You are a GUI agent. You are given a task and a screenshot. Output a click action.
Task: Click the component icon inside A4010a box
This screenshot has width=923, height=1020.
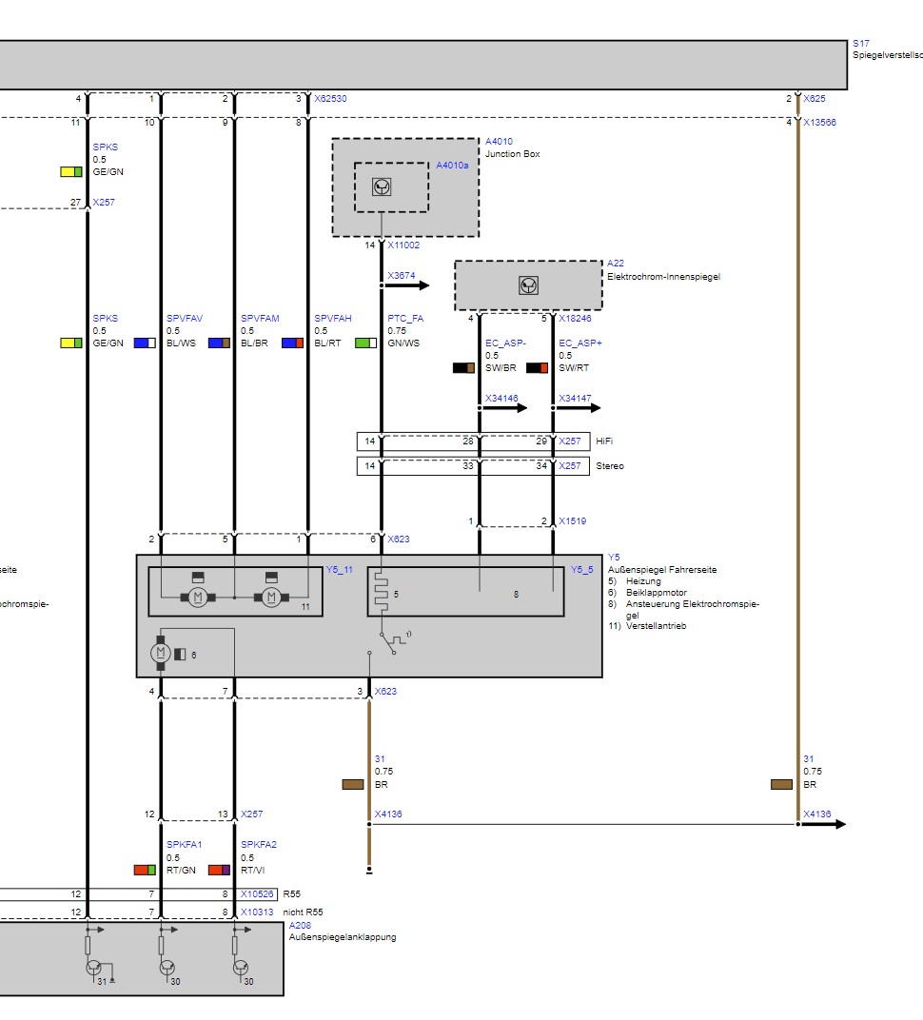click(382, 186)
